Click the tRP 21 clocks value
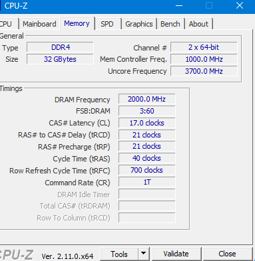This screenshot has height=261, width=255. tap(146, 146)
